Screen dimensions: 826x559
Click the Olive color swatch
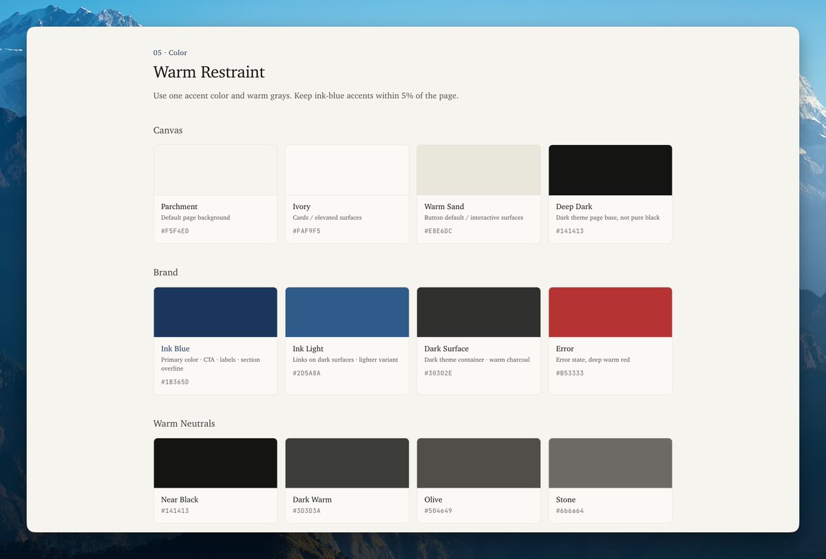[478, 463]
